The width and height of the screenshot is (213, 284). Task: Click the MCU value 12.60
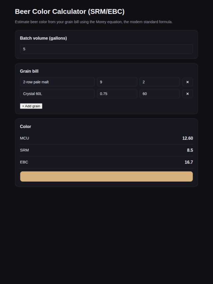(x=188, y=138)
